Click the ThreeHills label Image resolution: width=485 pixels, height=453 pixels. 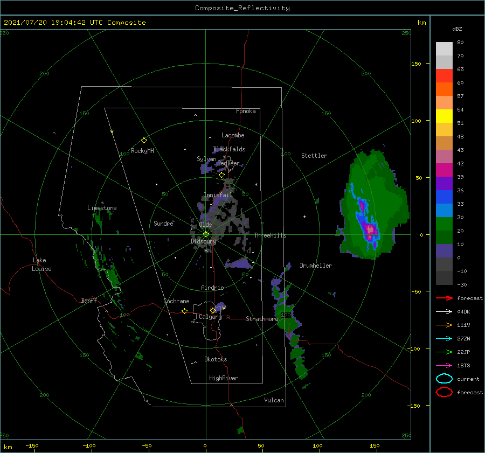pyautogui.click(x=270, y=235)
